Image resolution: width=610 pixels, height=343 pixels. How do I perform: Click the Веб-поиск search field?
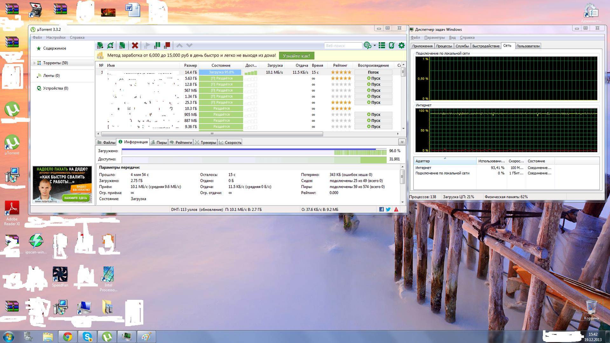343,46
